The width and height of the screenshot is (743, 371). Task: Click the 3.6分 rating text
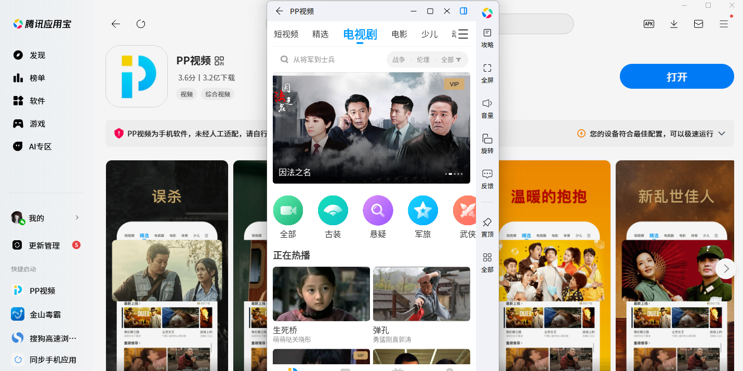187,78
